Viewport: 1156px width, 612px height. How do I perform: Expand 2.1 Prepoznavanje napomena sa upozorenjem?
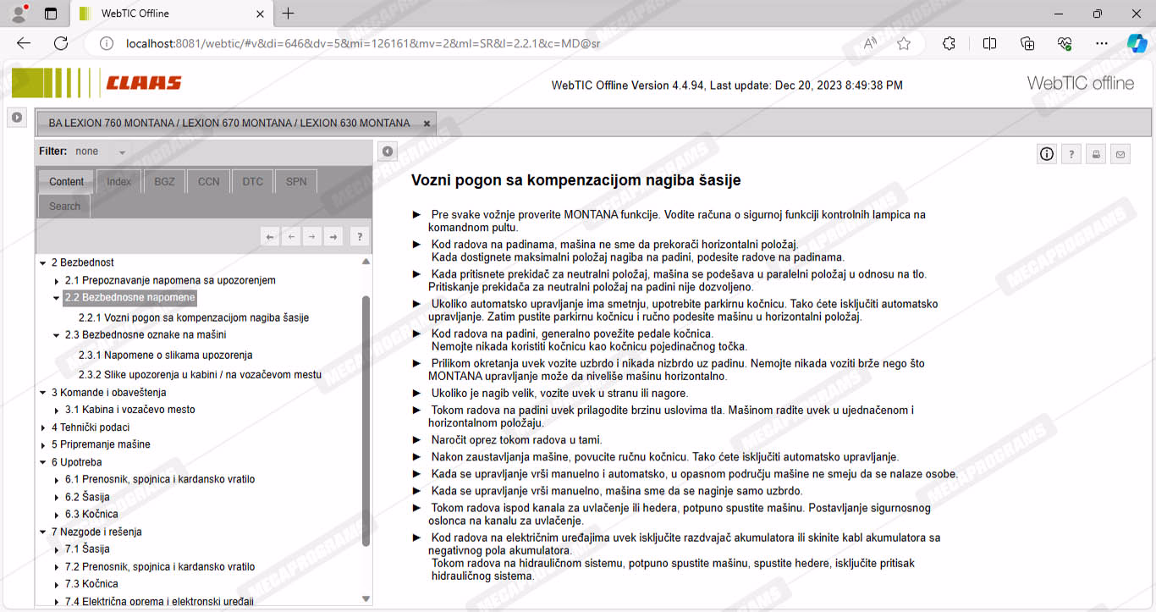pos(57,281)
